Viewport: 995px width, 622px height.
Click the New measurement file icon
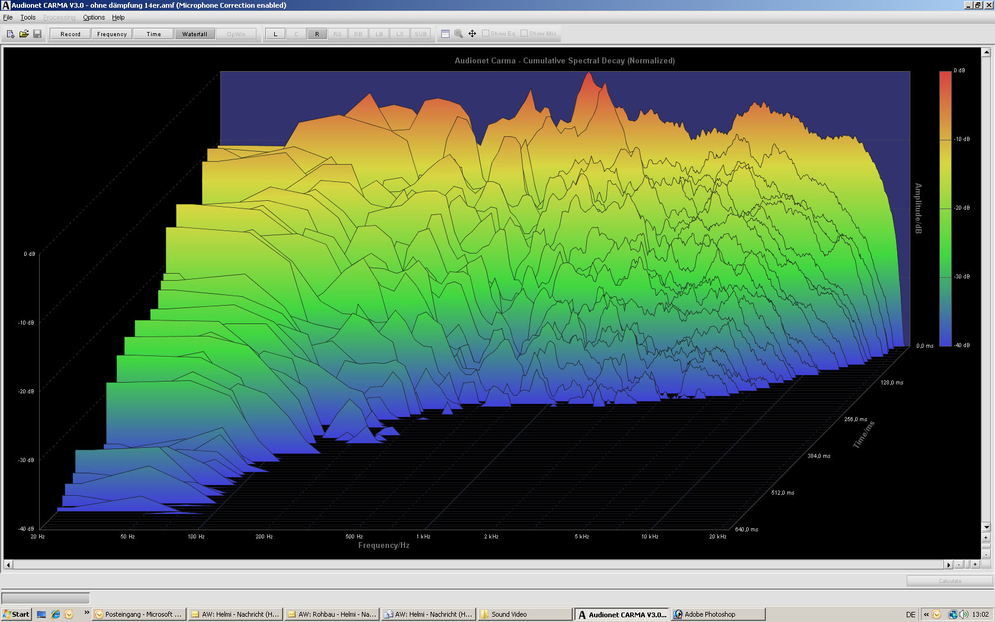click(11, 34)
